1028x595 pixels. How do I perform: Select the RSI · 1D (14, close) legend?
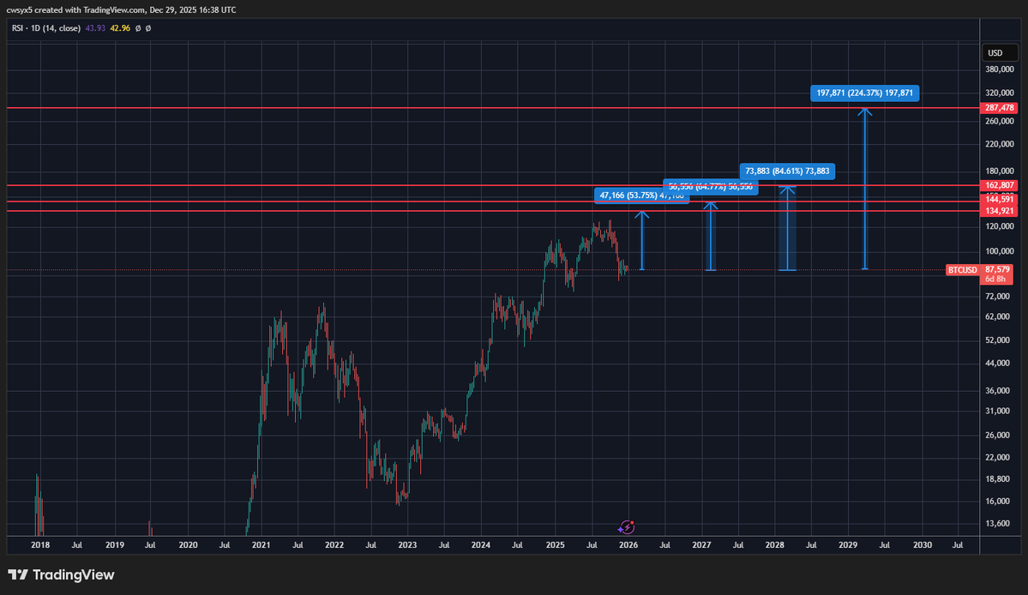(46, 28)
